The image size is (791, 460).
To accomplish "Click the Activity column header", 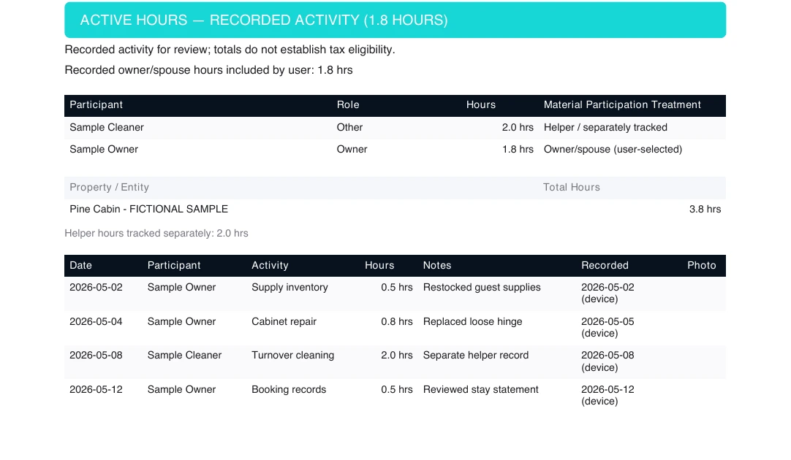I will click(270, 266).
